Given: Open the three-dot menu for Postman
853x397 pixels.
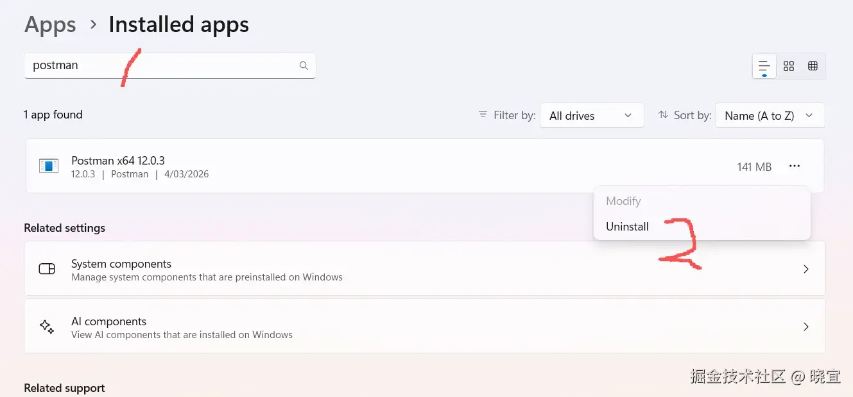Looking at the screenshot, I should click(795, 166).
